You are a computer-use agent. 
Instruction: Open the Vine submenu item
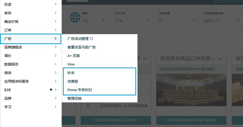pyautogui.click(x=71, y=64)
